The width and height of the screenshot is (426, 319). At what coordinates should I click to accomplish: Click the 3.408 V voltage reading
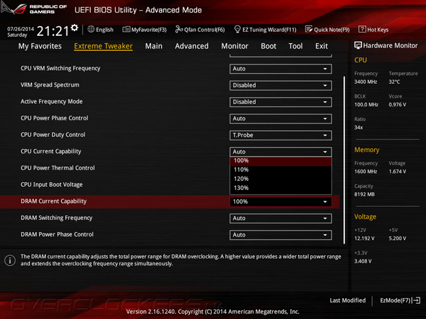coord(363,261)
